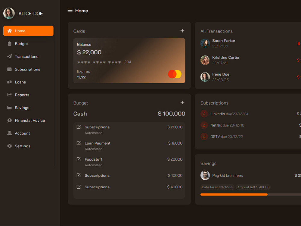Go to Home in the sidebar
Image resolution: width=301 pixels, height=226 pixels.
28,31
